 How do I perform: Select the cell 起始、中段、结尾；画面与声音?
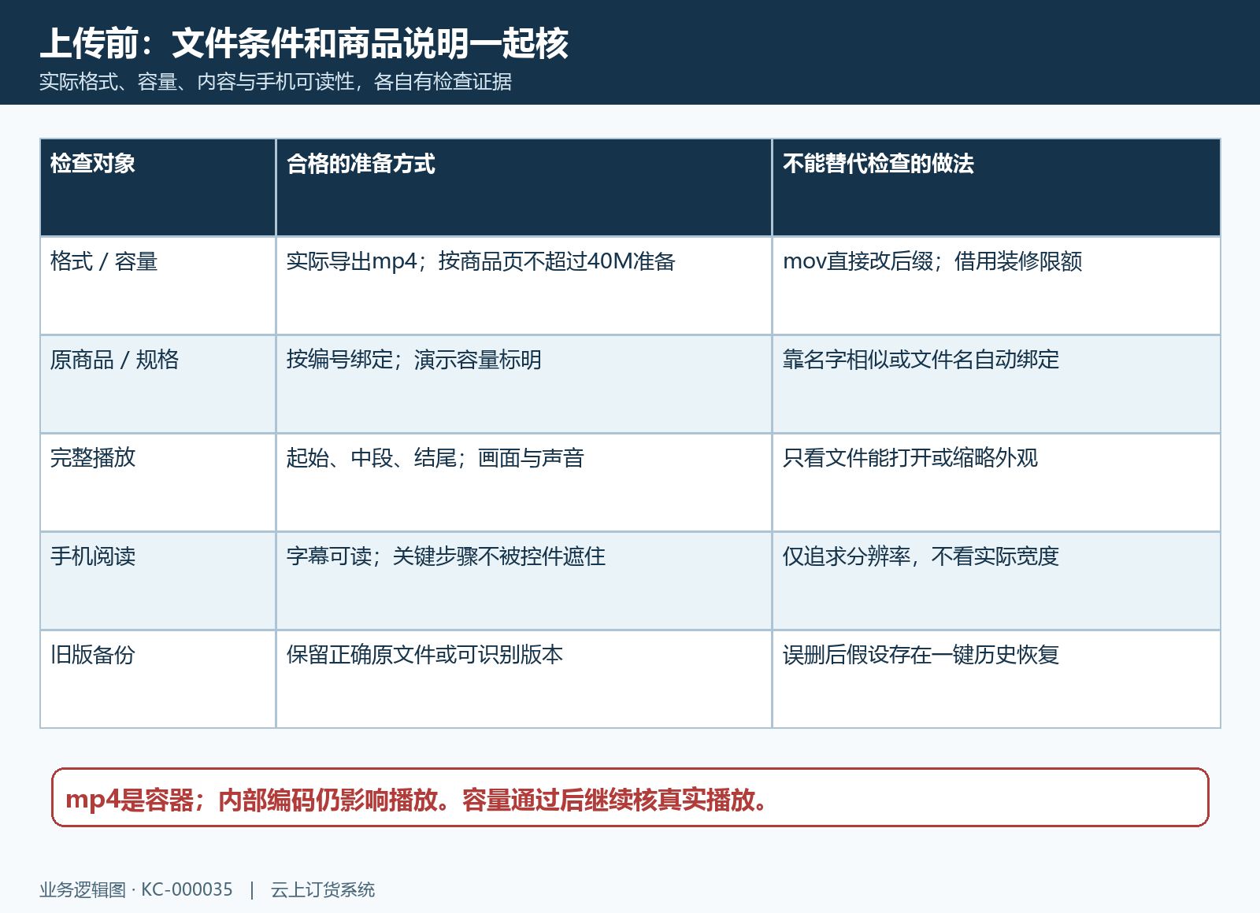tap(524, 482)
